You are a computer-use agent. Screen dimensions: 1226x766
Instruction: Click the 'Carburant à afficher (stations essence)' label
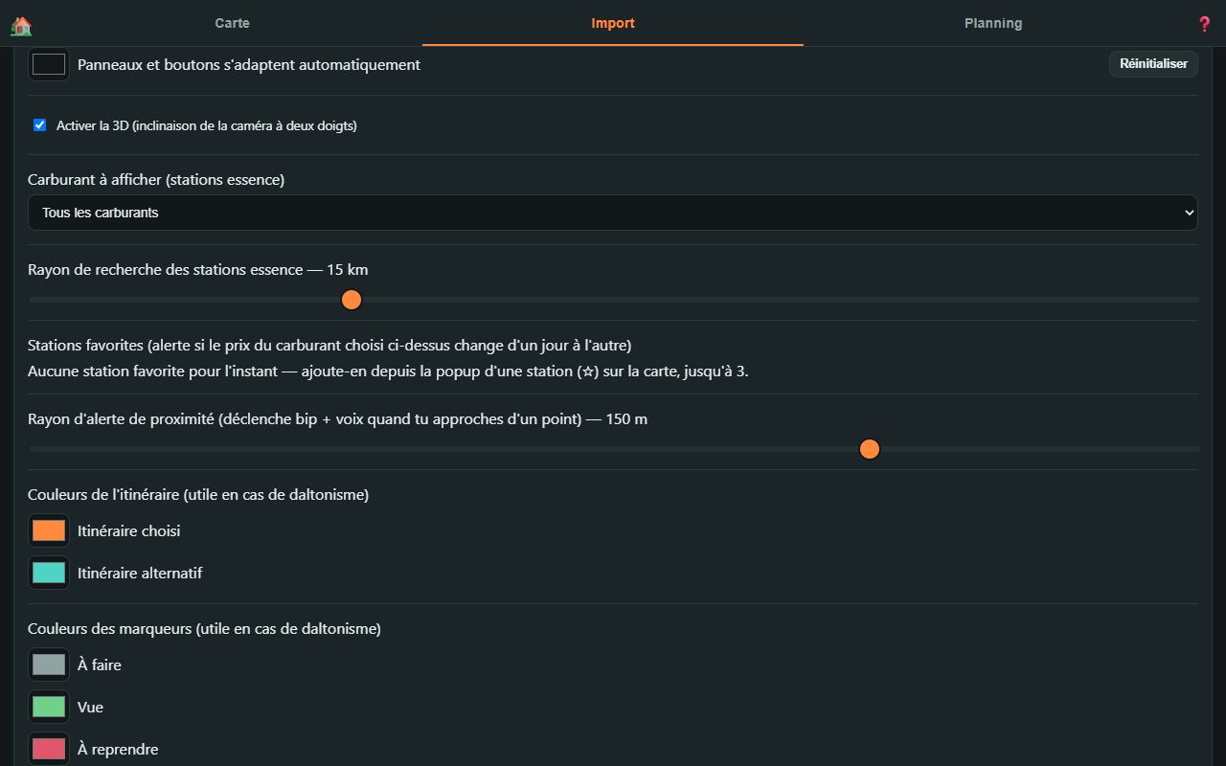point(156,179)
